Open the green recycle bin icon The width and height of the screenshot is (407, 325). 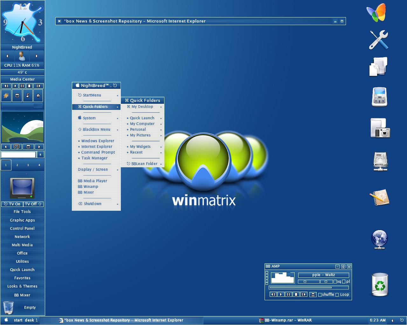380,284
